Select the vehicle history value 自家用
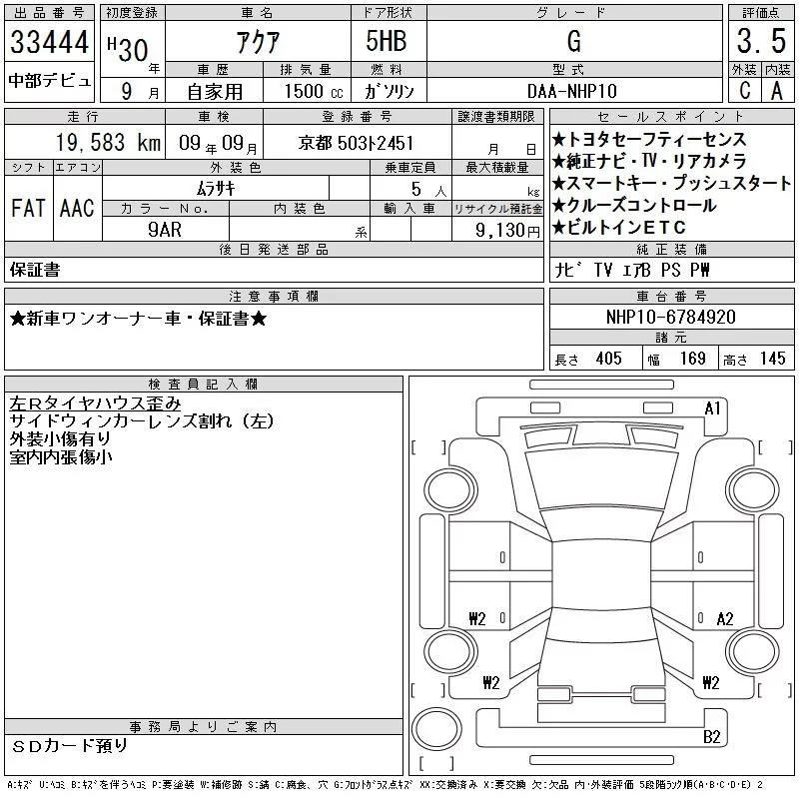 point(215,92)
